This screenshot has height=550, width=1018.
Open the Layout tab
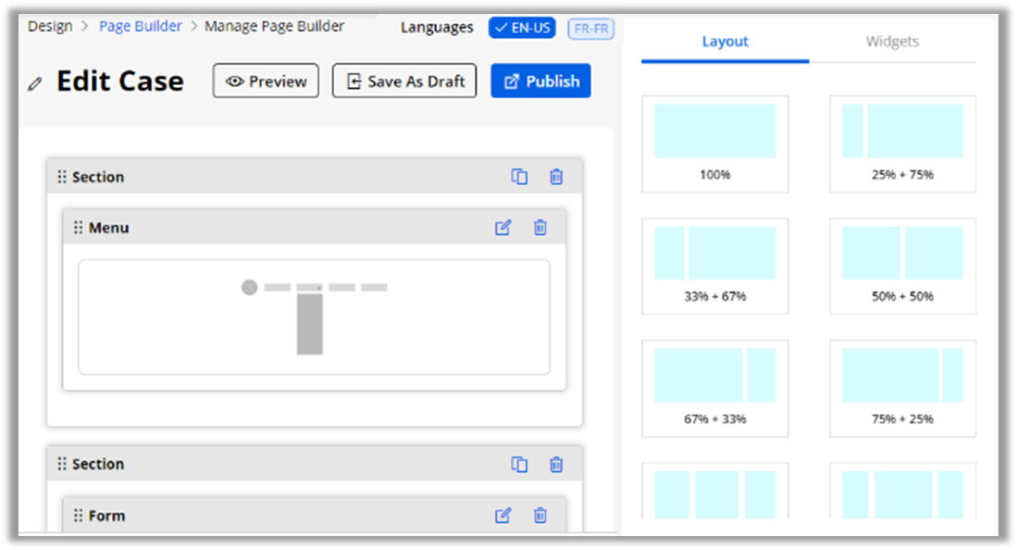pos(725,42)
